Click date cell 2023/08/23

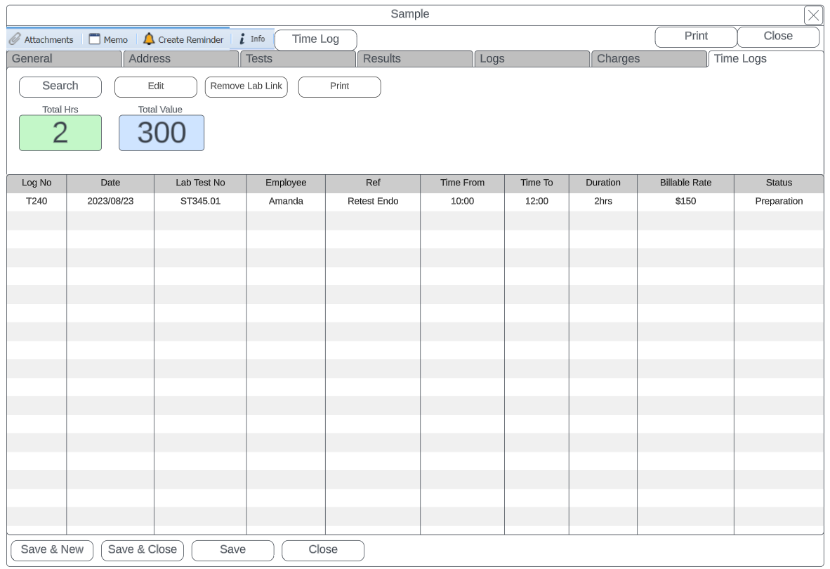tap(110, 202)
